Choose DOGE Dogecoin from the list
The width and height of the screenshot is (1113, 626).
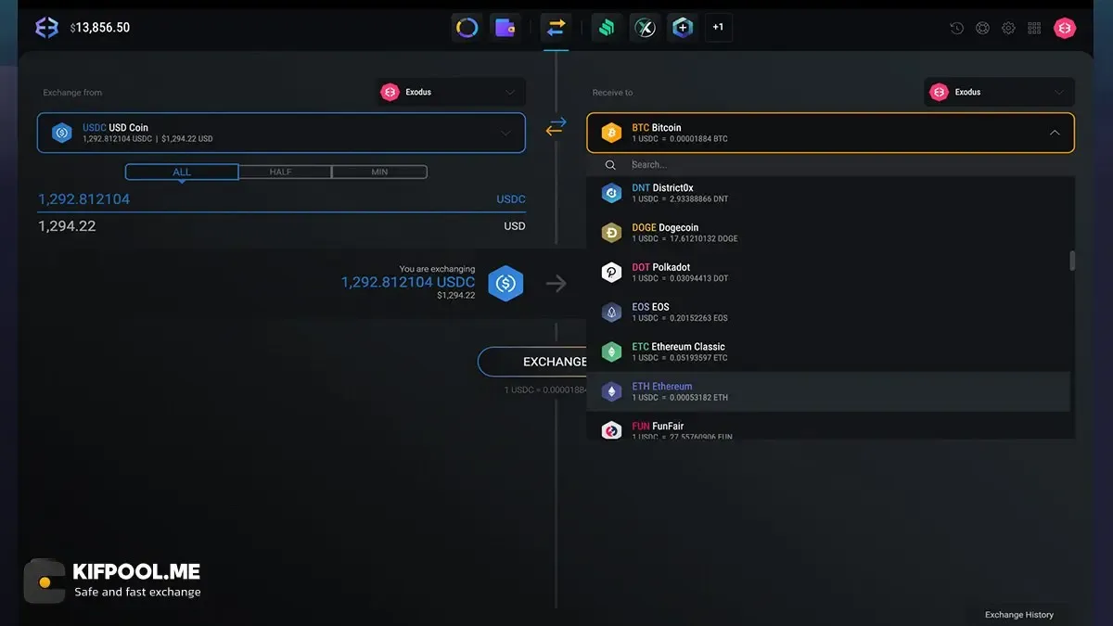click(x=828, y=233)
